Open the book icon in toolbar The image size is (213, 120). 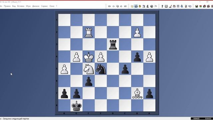pos(166,6)
